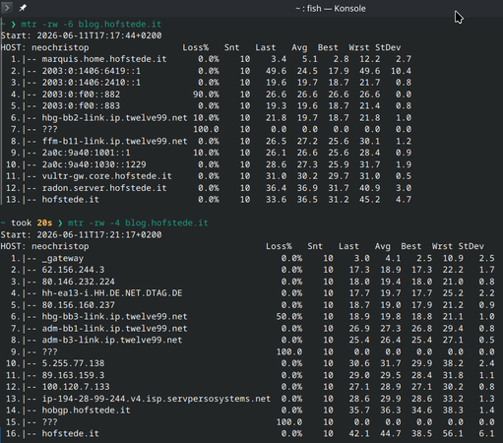
Task: Click 'hofstede.it' in hop 13 row
Action: pyautogui.click(x=70, y=200)
